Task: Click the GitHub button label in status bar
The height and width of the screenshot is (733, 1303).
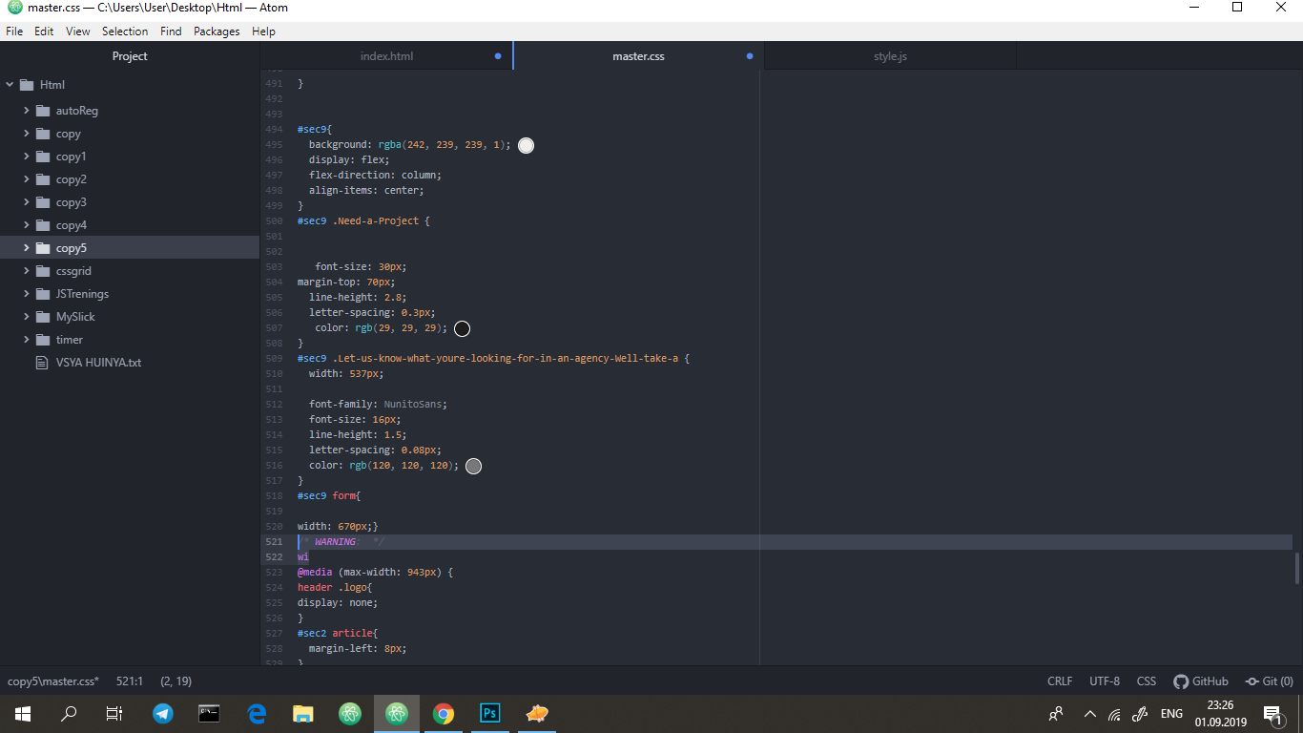Action: 1210,681
